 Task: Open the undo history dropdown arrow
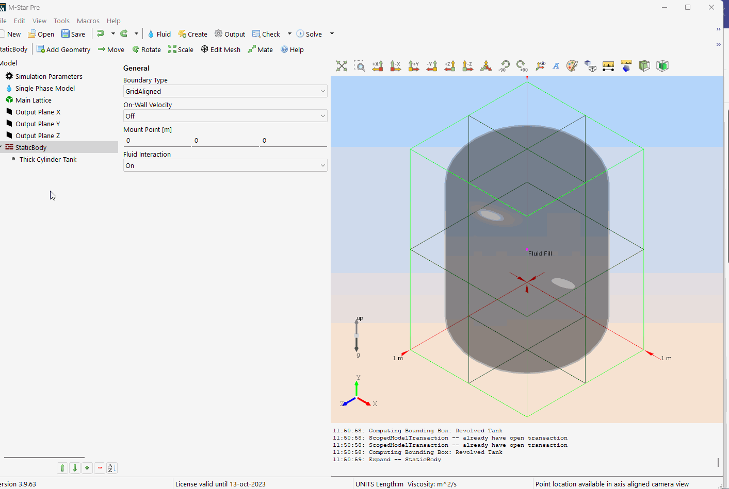[113, 34]
